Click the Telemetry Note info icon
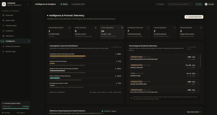 point(131,98)
